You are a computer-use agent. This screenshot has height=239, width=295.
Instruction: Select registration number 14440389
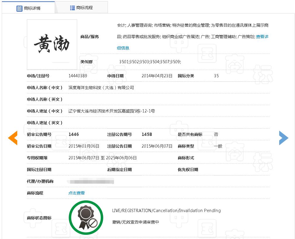coord(78,76)
